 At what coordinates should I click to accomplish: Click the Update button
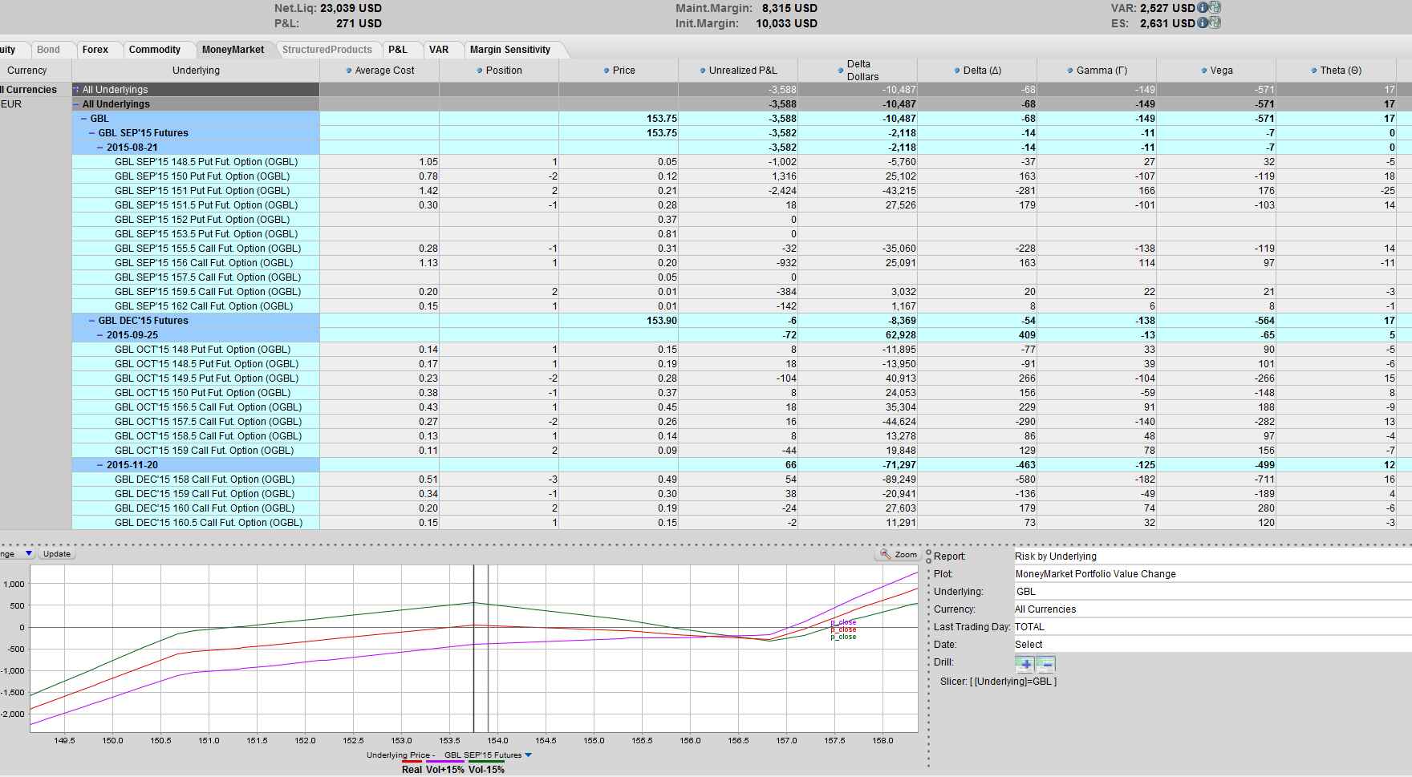(57, 554)
